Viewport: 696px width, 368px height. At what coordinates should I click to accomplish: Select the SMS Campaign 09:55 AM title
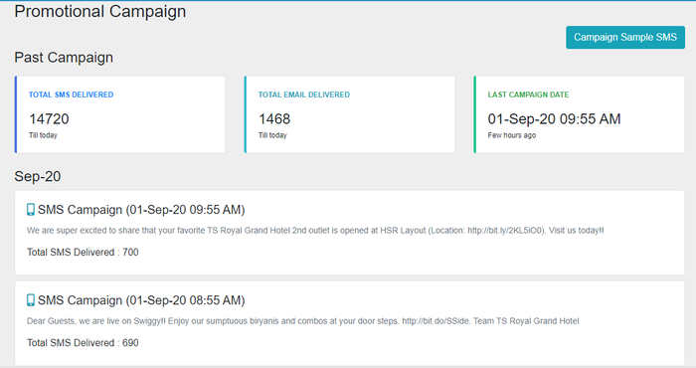(141, 210)
